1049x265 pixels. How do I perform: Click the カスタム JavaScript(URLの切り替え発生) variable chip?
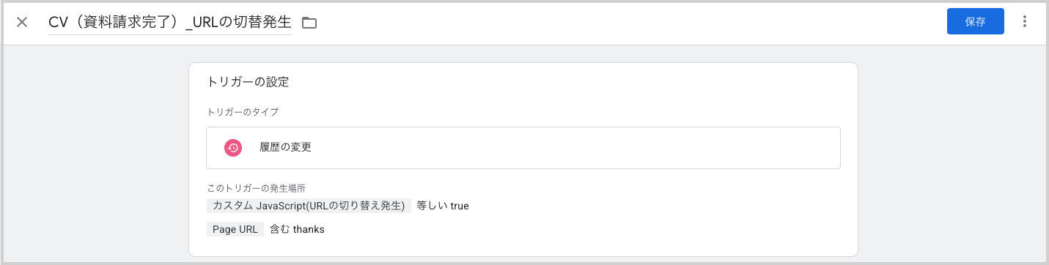click(x=309, y=206)
